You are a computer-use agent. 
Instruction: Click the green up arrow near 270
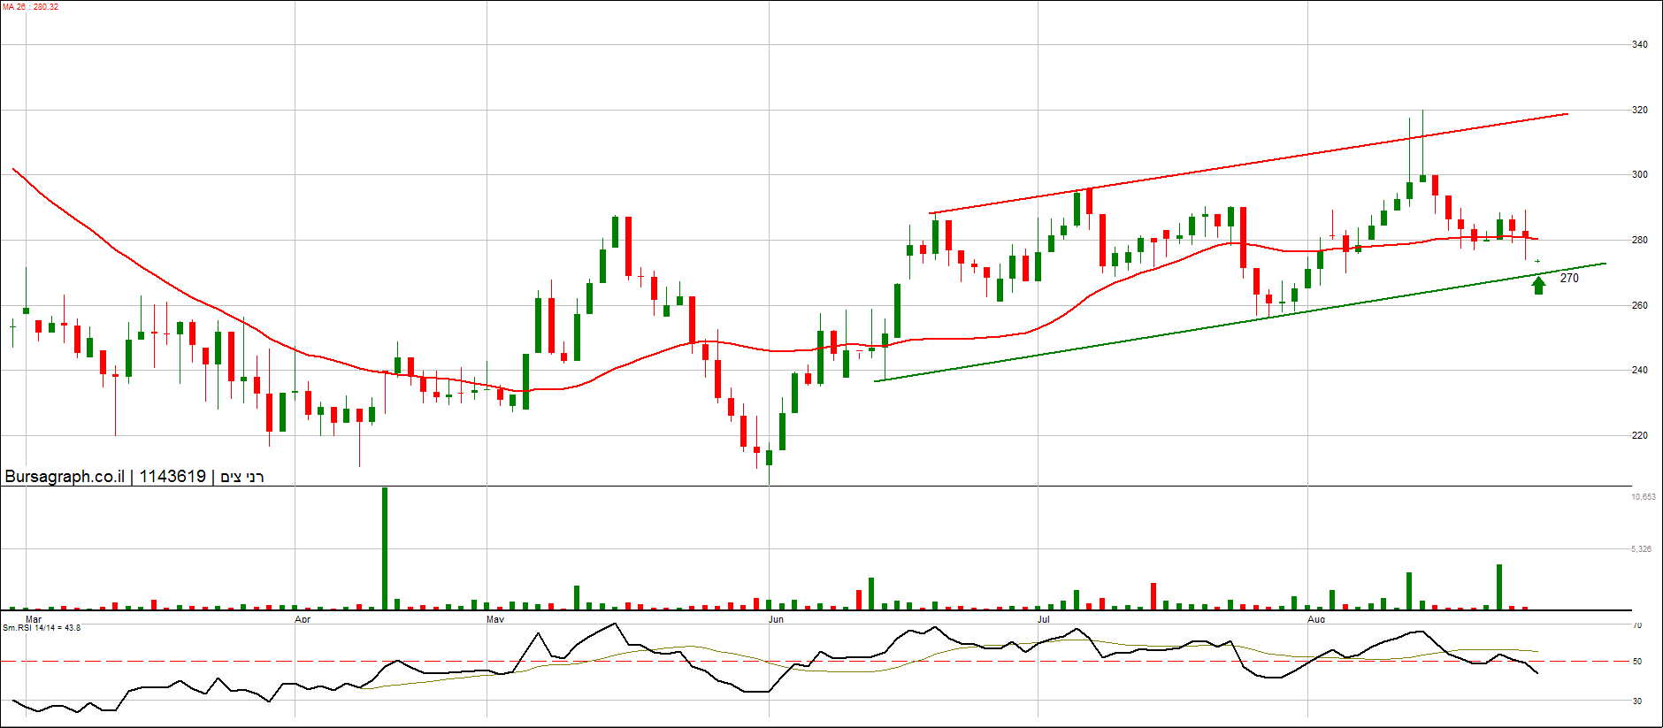pyautogui.click(x=1538, y=285)
